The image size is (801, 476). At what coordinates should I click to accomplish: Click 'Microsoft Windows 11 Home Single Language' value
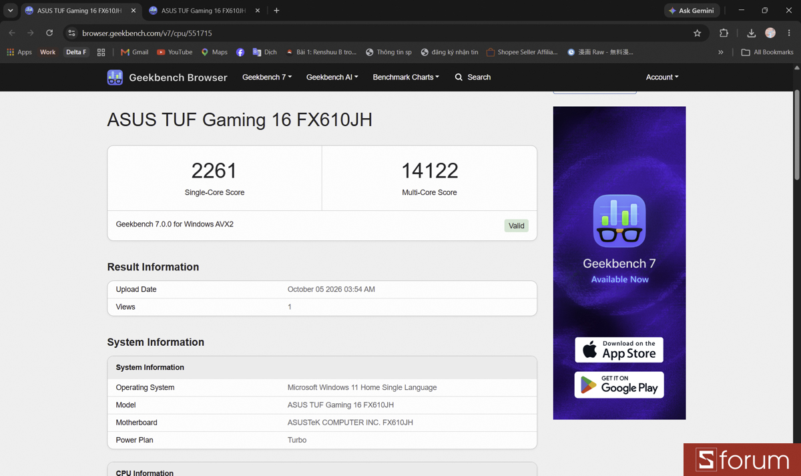[362, 387]
